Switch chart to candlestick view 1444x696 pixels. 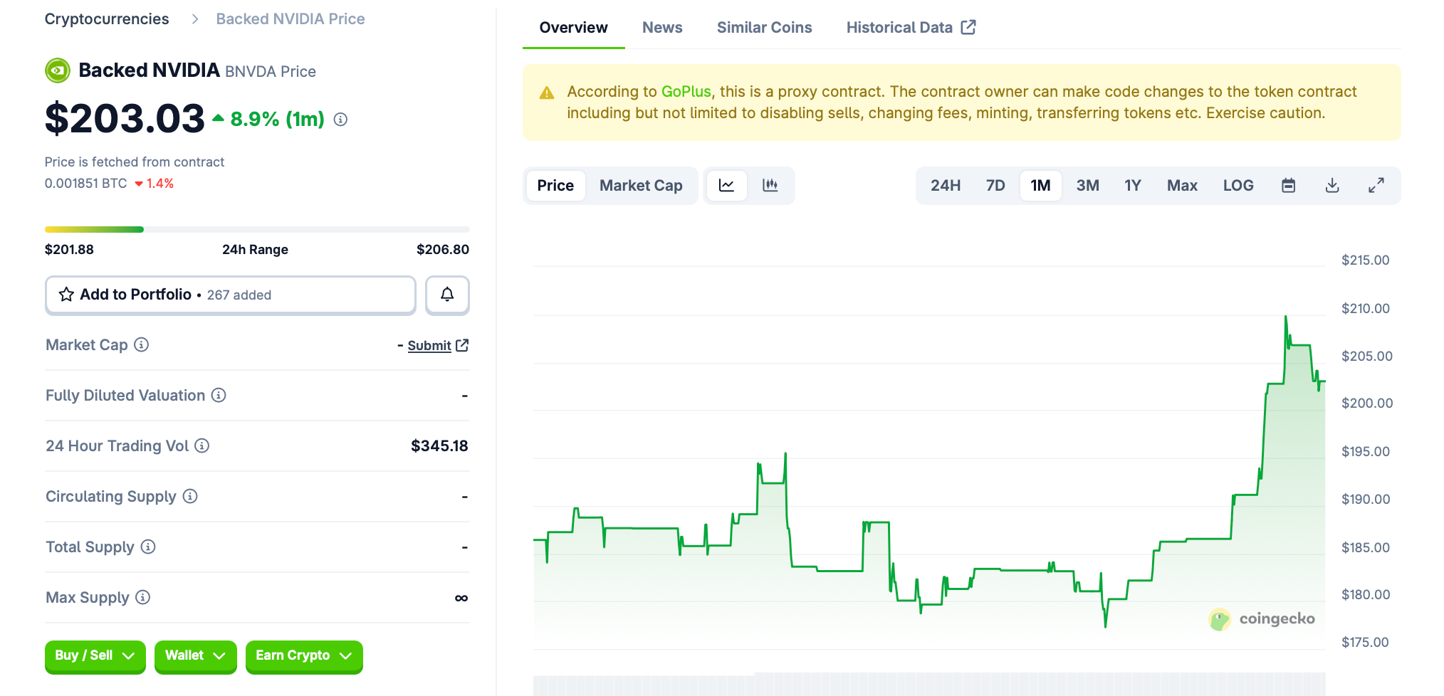(771, 186)
